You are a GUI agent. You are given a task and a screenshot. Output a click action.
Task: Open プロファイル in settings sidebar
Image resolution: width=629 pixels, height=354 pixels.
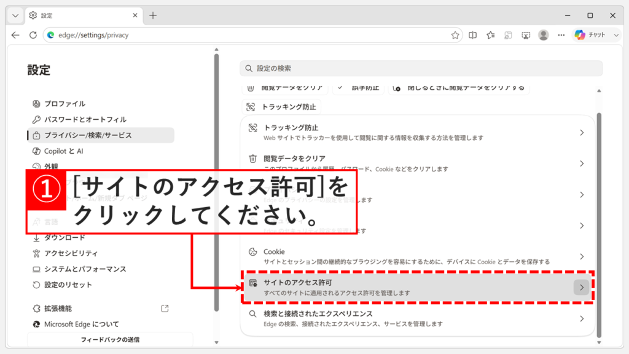coord(100,103)
